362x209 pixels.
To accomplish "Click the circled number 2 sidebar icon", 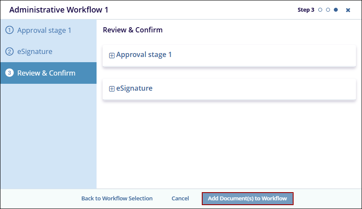I will click(9, 52).
